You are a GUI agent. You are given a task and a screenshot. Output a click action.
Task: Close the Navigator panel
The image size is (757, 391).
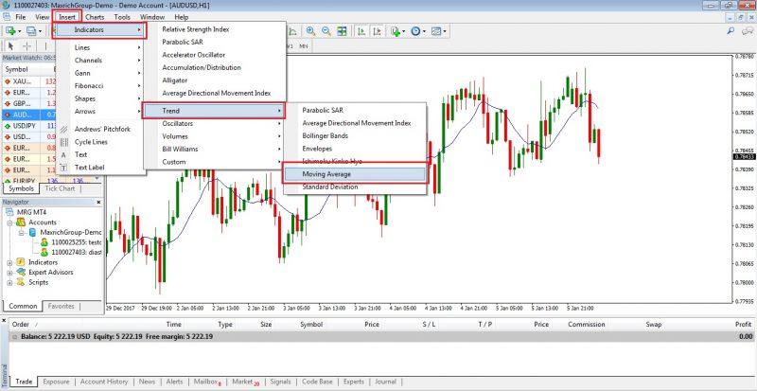pos(98,202)
